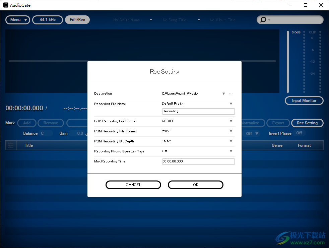The width and height of the screenshot is (329, 248).
Task: Toggle the Edit/Rec mode button
Action: pos(77,20)
